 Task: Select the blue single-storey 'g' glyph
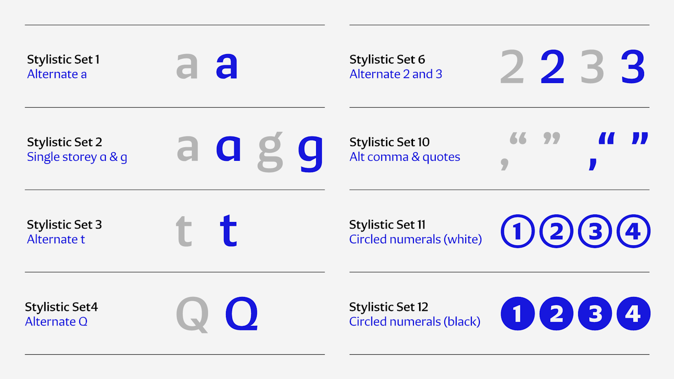[311, 153]
